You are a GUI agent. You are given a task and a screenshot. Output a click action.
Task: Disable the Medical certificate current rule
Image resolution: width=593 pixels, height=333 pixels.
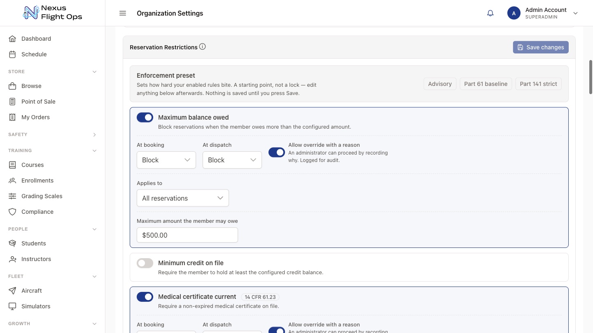145,297
